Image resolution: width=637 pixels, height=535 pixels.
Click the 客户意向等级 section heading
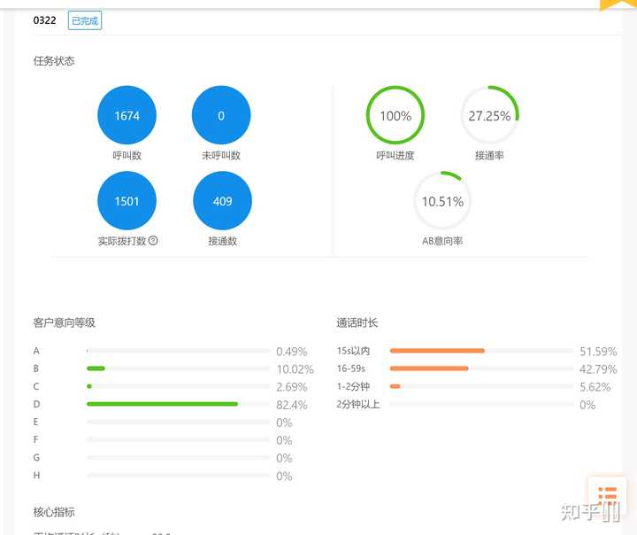point(65,322)
